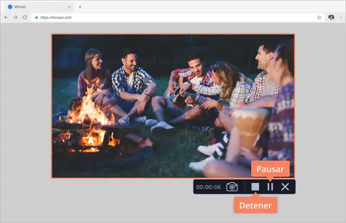Click the 00:00:06 recording timer
The height and width of the screenshot is (223, 346).
coord(208,187)
